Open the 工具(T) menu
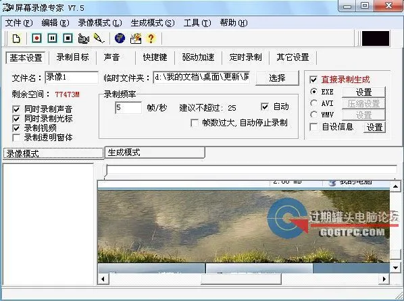The height and width of the screenshot is (301, 404). coord(197,23)
